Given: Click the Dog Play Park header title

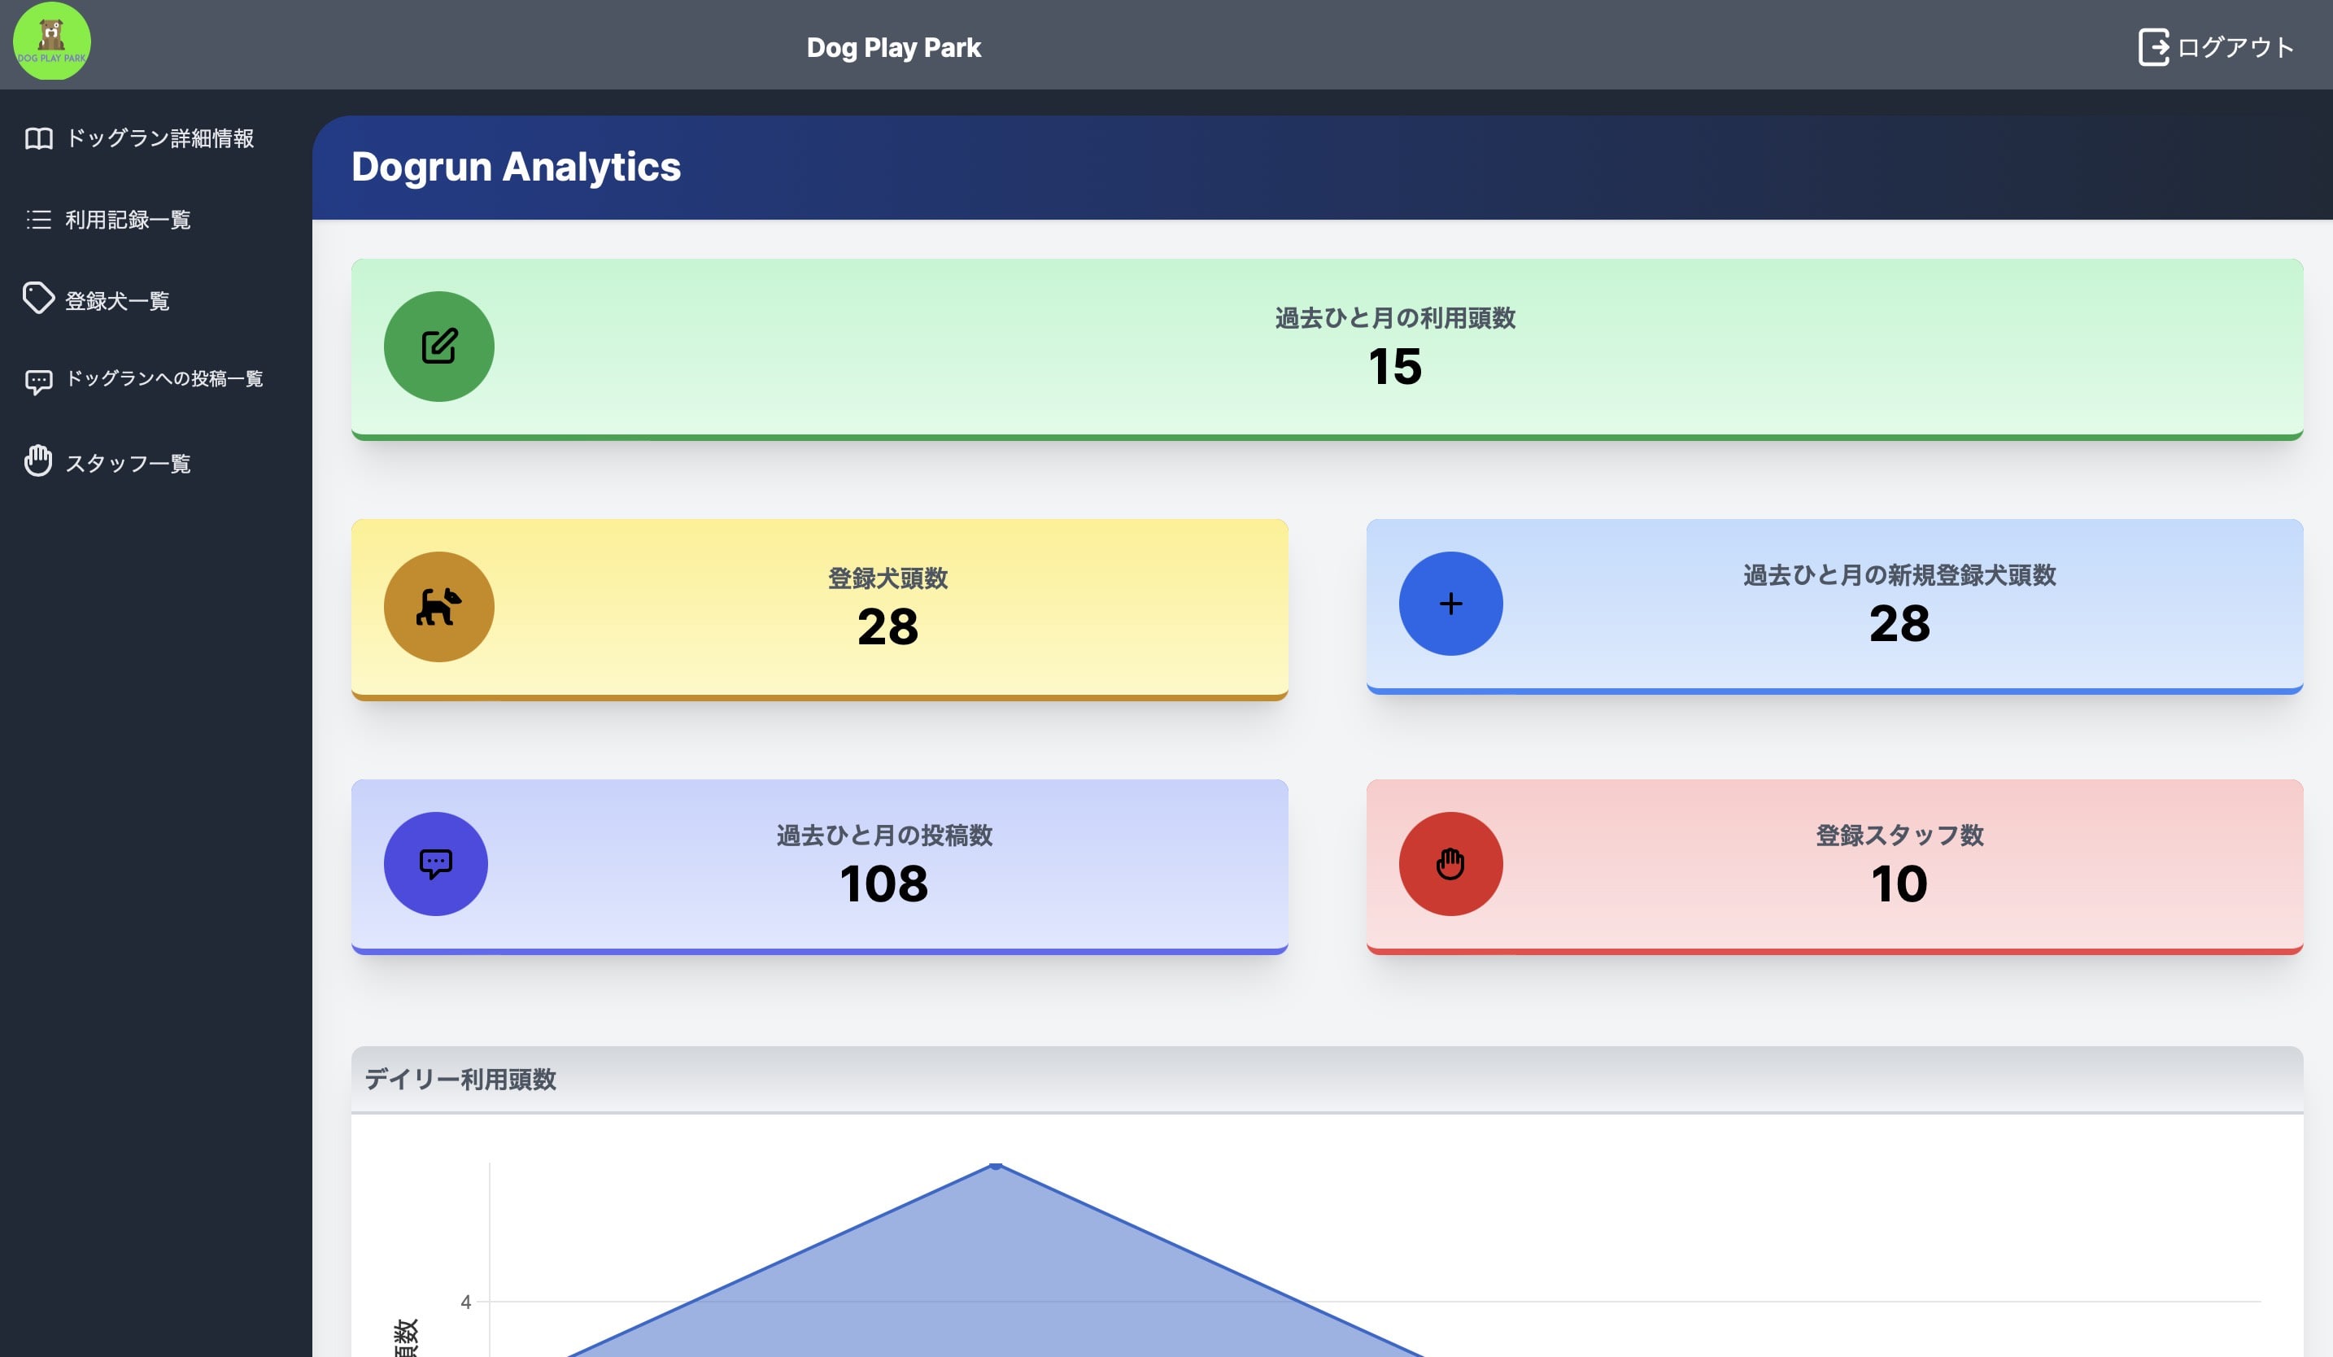Looking at the screenshot, I should tap(892, 47).
